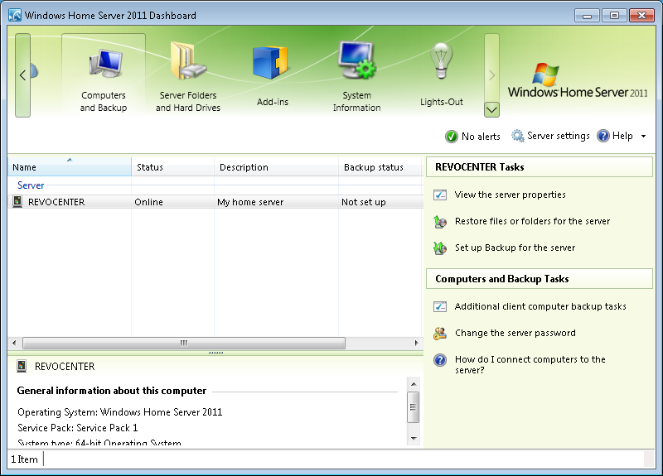Open Set up Backup for the server
Viewport: 663px width, 476px height.
pyautogui.click(x=515, y=248)
